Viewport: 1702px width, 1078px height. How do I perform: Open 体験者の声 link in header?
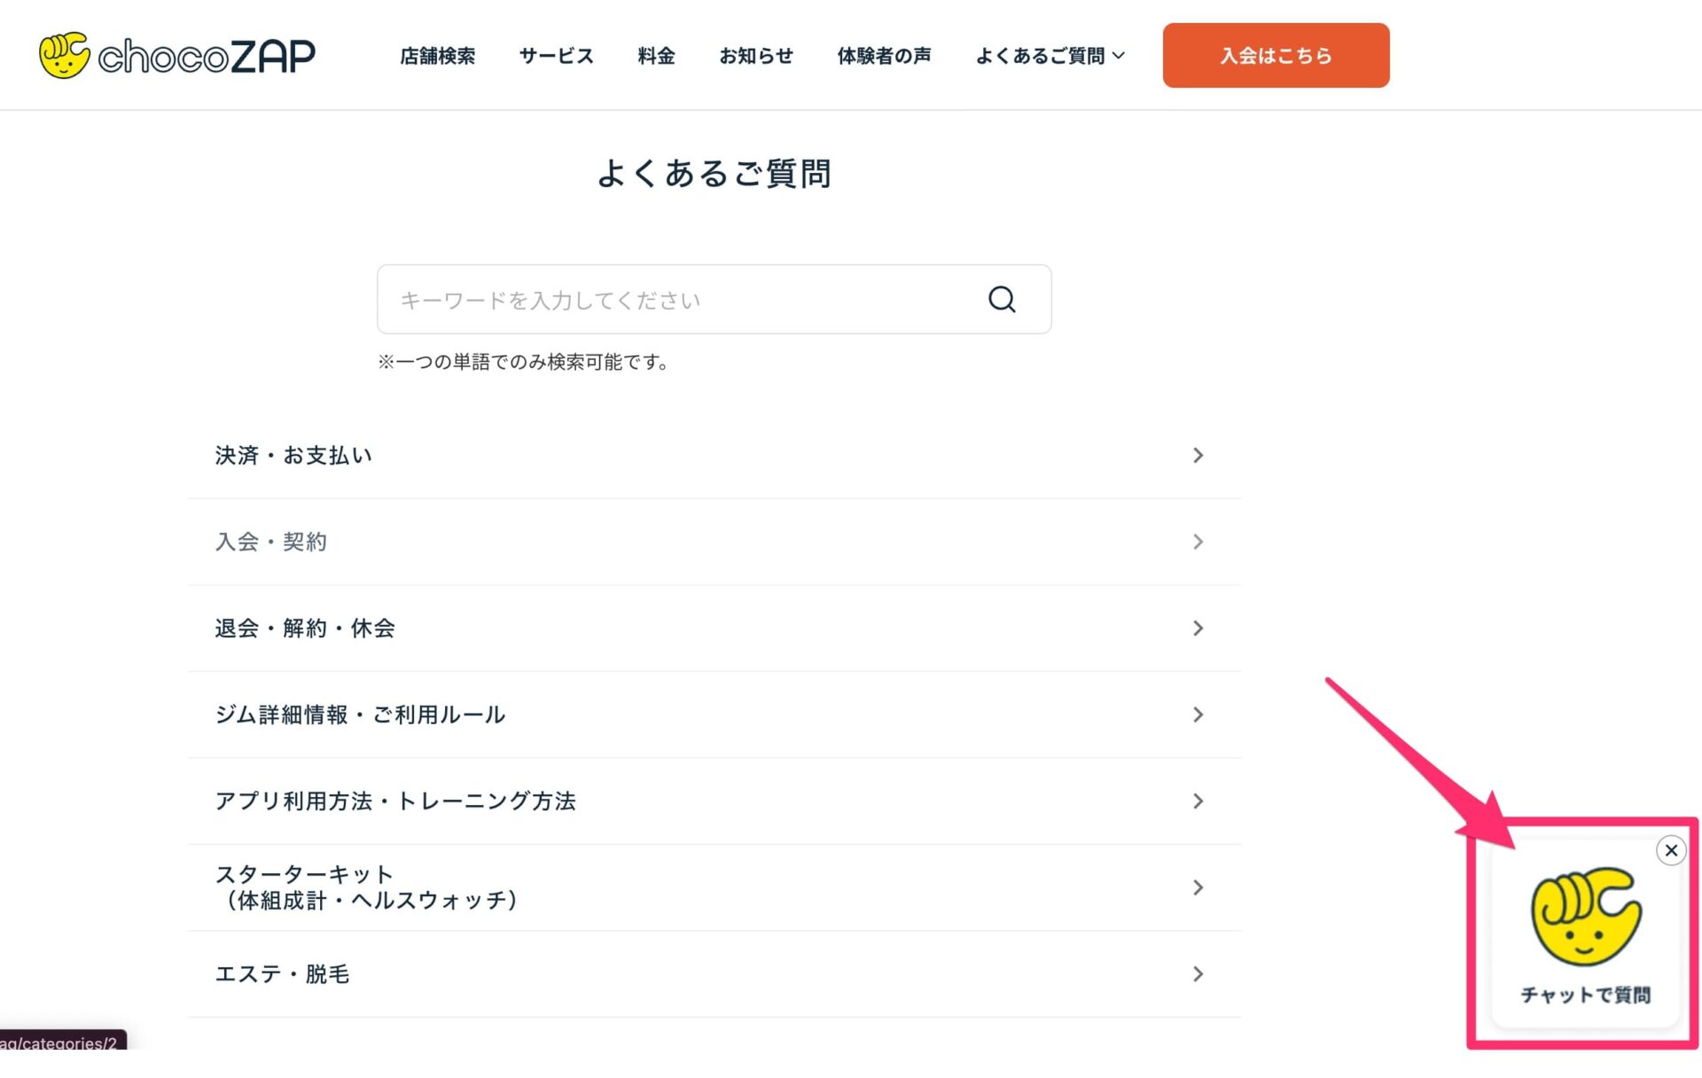(x=884, y=56)
